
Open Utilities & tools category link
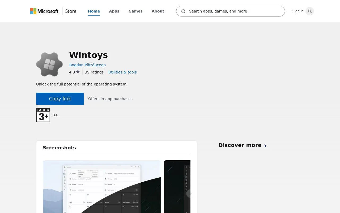(122, 72)
